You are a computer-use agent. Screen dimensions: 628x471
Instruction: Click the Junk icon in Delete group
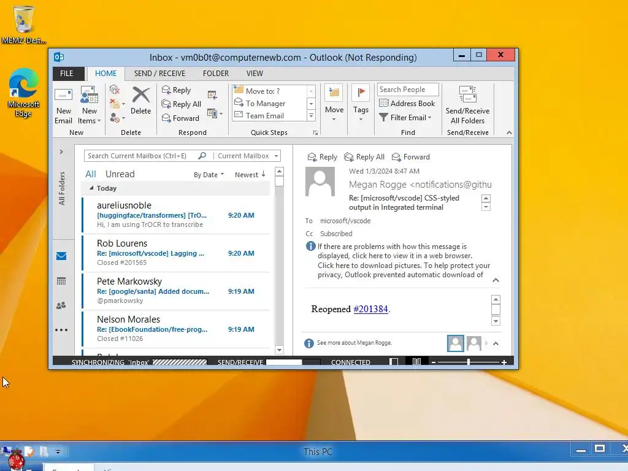point(117,118)
